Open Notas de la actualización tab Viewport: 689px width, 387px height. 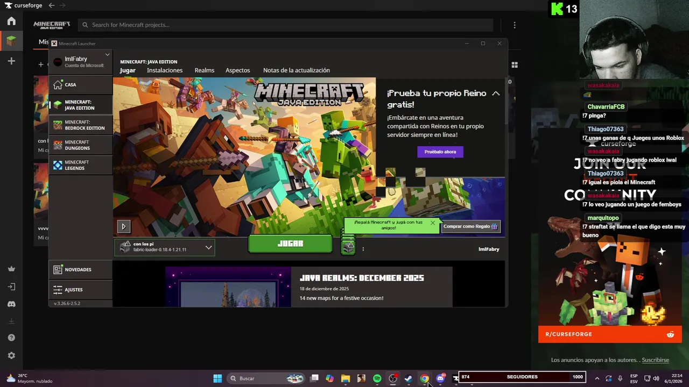click(297, 70)
